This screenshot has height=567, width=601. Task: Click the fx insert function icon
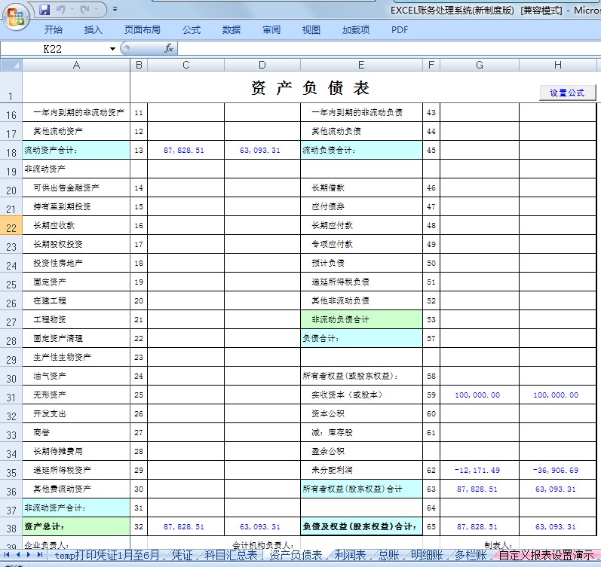coord(169,48)
